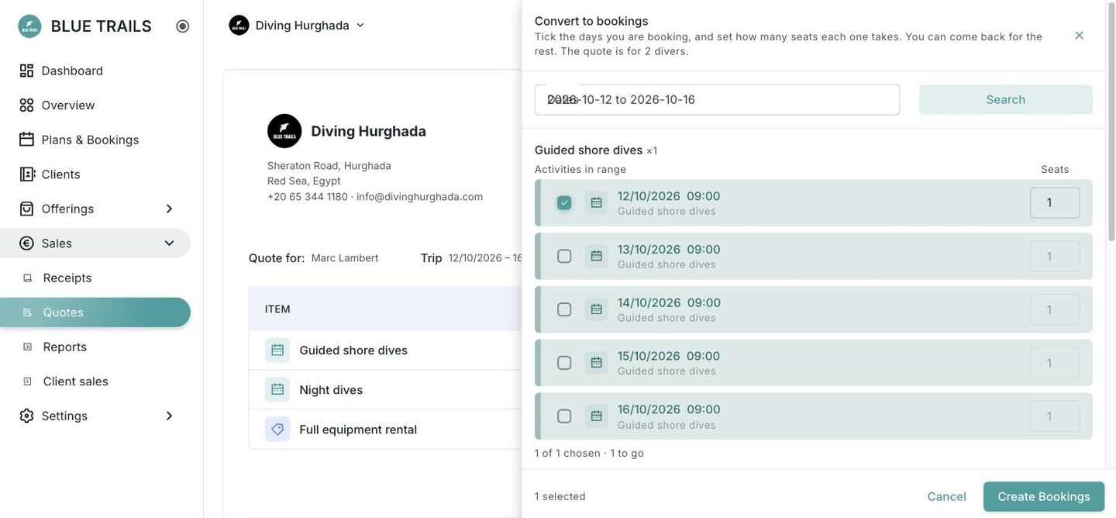This screenshot has height=518, width=1116.
Task: Click Create Bookings button
Action: pos(1044,497)
